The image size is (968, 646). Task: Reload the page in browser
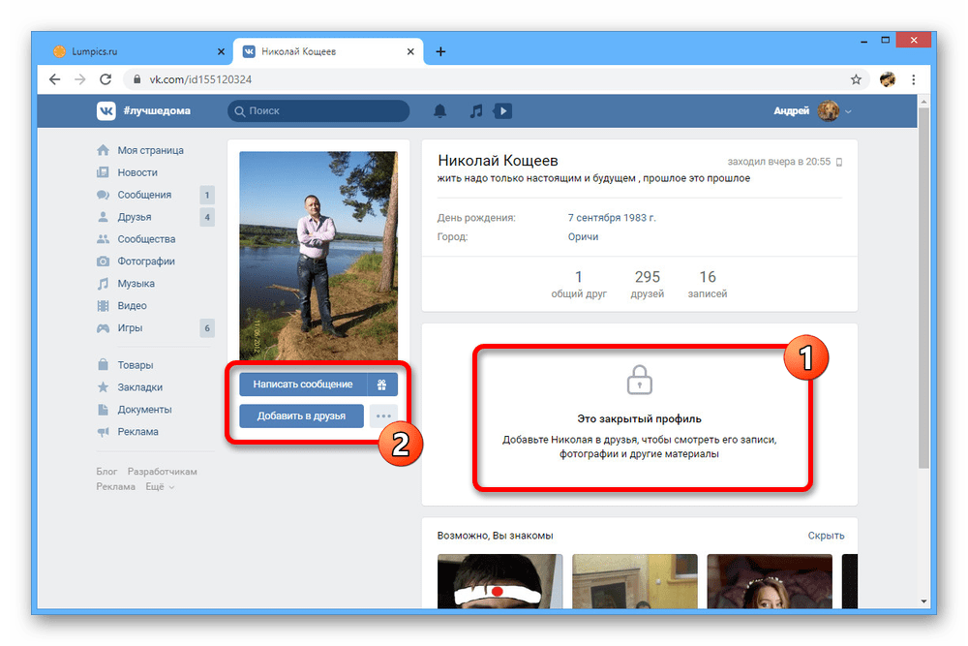(106, 79)
